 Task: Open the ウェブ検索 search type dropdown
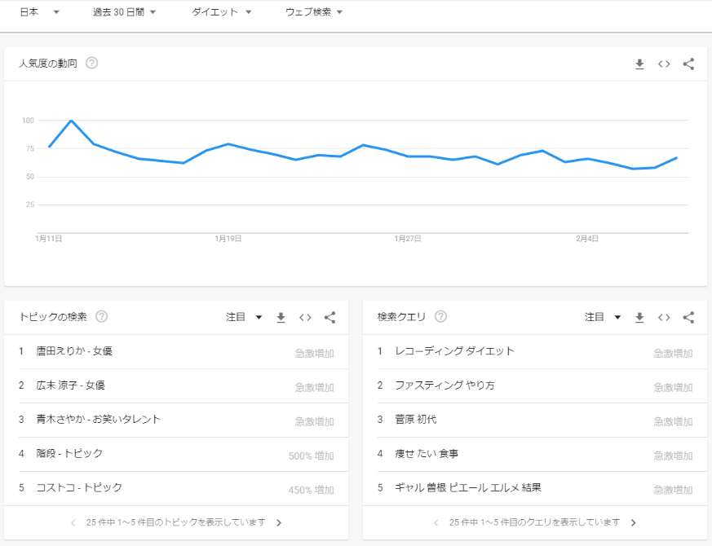point(314,12)
